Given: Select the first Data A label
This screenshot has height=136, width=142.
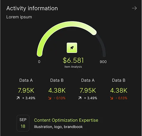Looking at the screenshot, I should tap(26, 80).
